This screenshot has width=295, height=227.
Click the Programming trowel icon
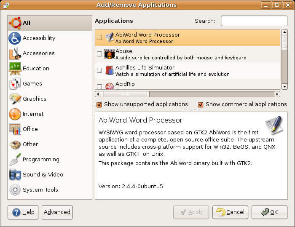(x=15, y=160)
